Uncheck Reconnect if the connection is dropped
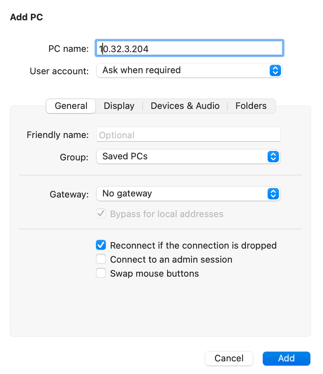The width and height of the screenshot is (323, 374). 101,245
